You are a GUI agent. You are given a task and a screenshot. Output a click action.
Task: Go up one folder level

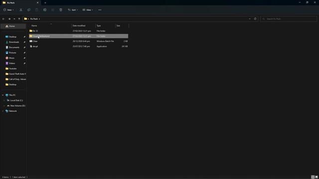(x=19, y=19)
